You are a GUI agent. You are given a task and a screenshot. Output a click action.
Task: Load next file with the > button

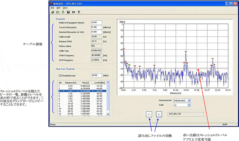point(159,115)
